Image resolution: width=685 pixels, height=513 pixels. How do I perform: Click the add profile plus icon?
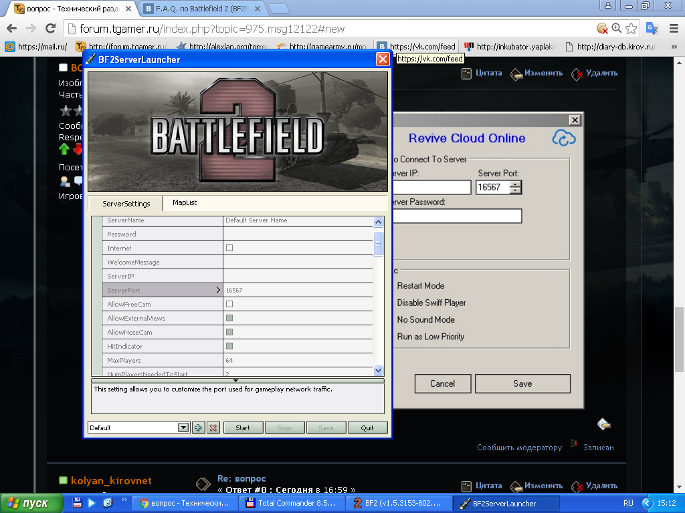coord(199,427)
